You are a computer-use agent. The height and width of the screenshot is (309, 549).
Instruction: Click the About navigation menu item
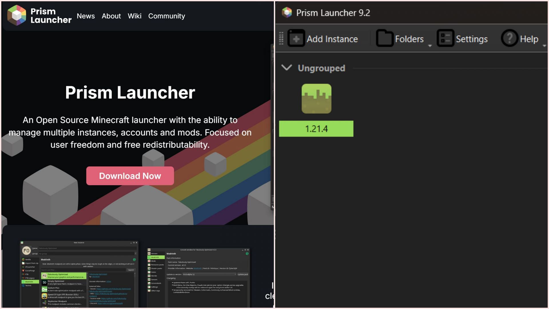click(111, 16)
